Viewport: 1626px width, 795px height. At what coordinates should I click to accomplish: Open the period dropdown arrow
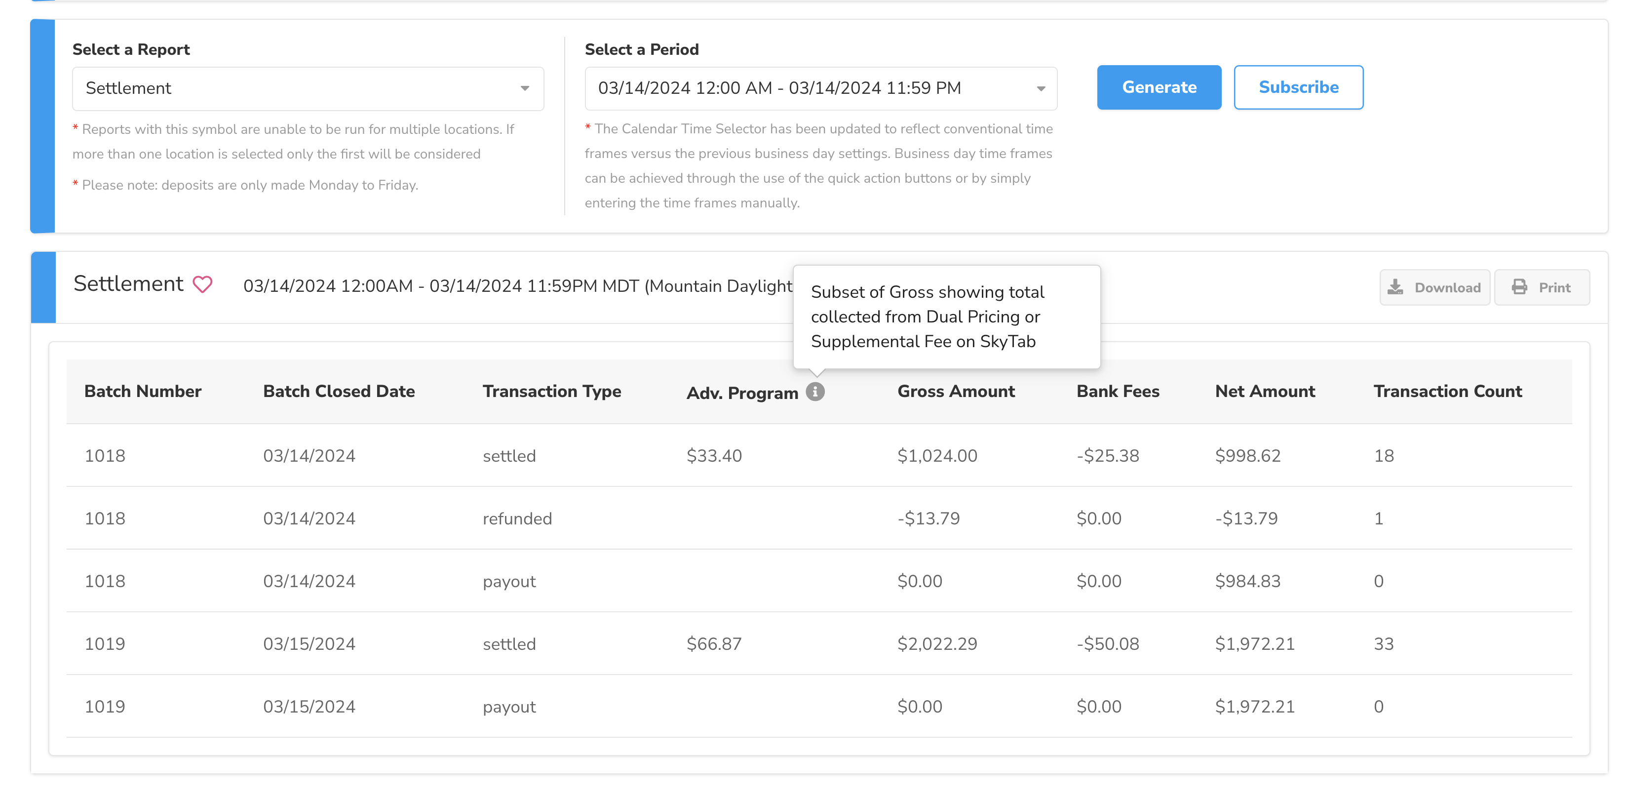1041,88
